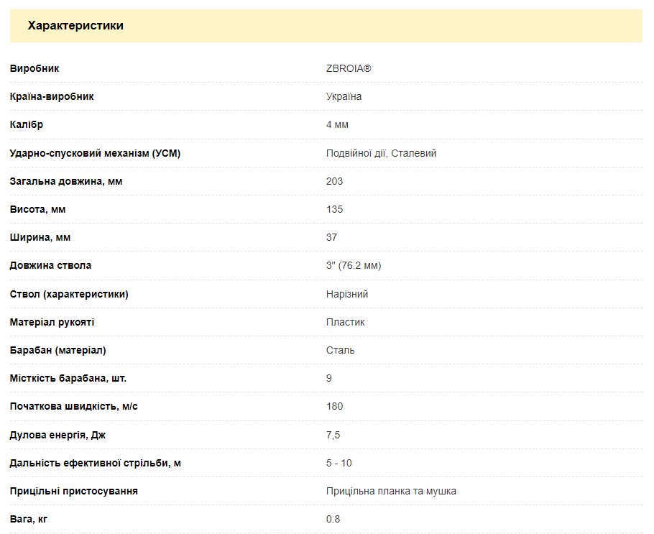Click the Висота value 135

tap(334, 209)
